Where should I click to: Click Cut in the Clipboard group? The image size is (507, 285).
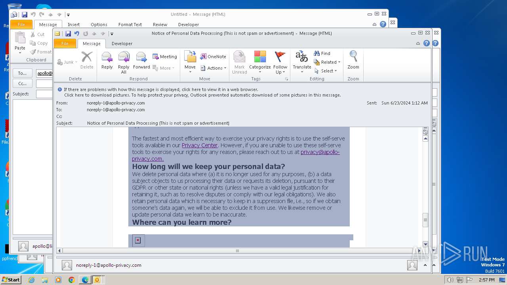pyautogui.click(x=38, y=34)
